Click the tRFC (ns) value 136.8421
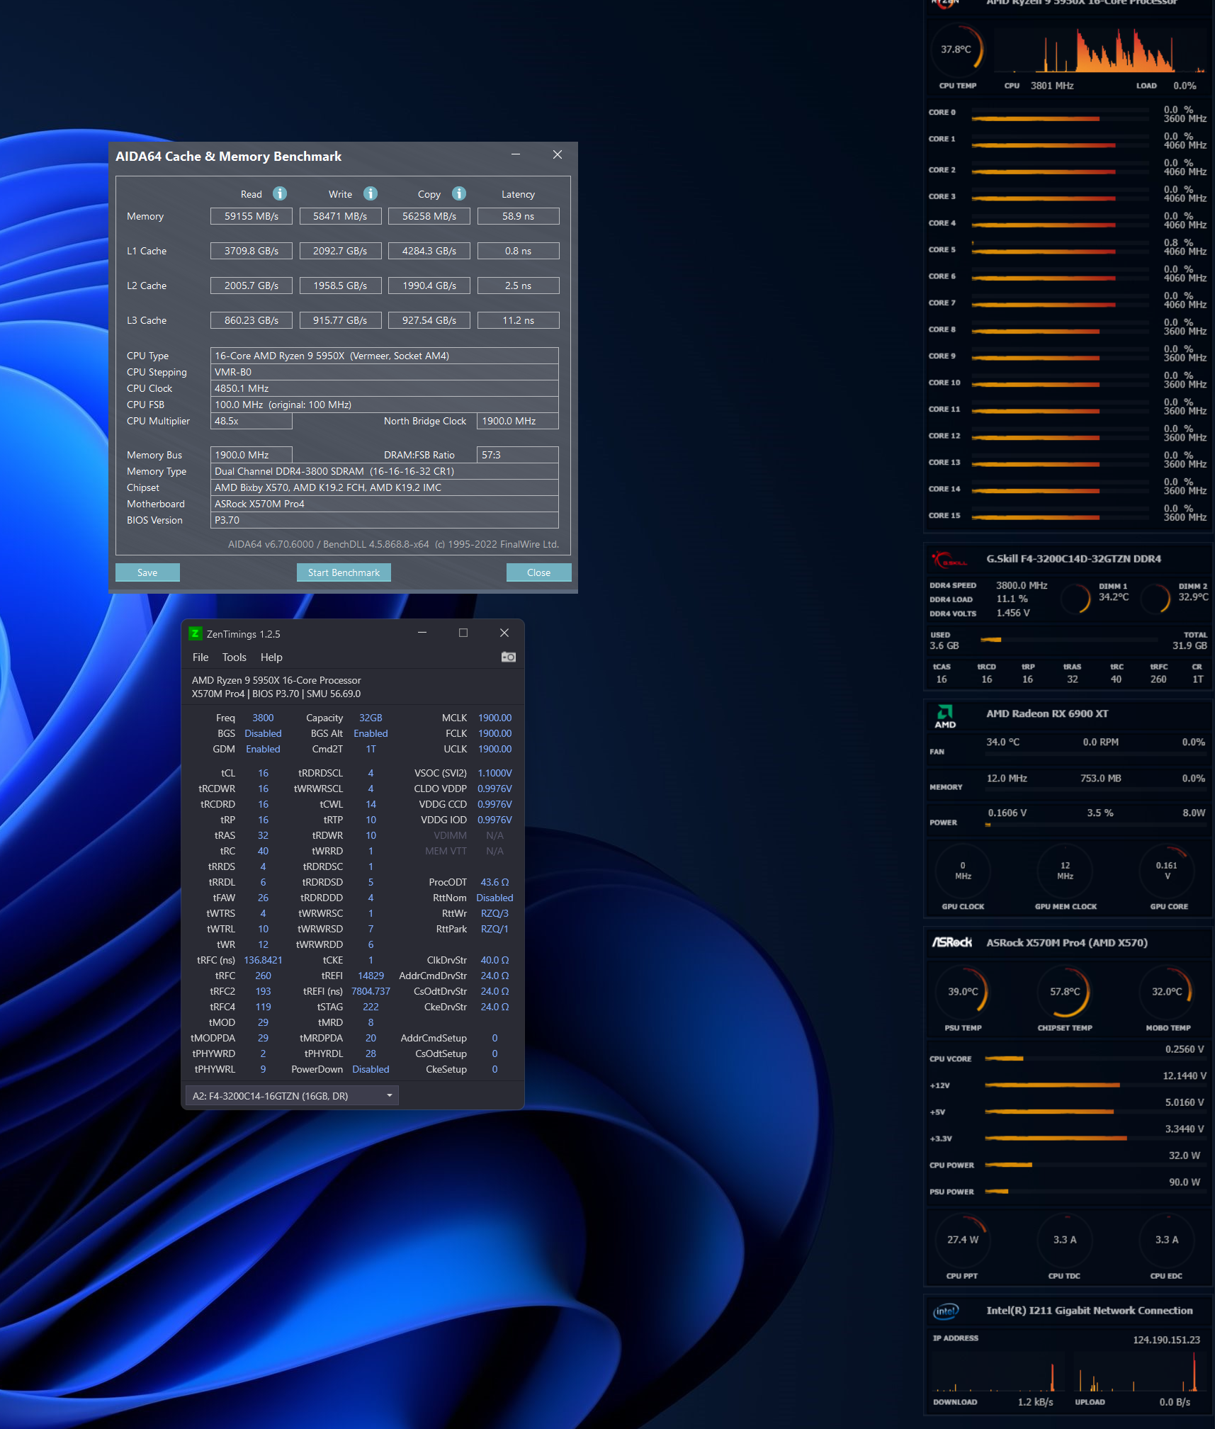 coord(263,960)
